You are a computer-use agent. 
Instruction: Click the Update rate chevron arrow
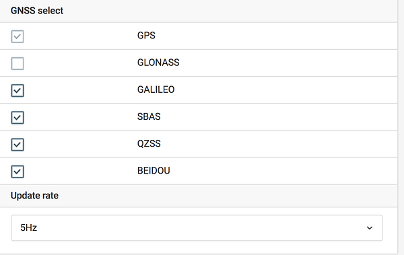pos(370,228)
